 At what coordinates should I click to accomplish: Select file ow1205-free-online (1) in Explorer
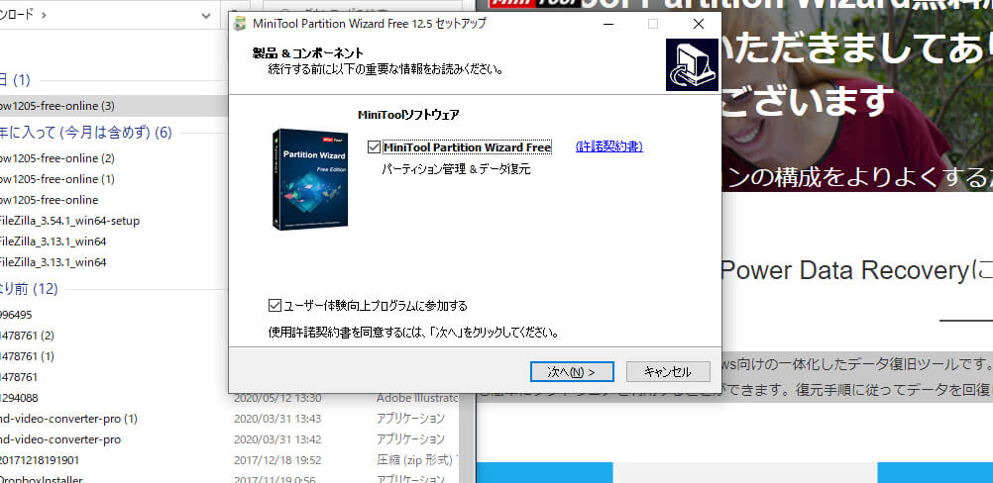click(57, 179)
